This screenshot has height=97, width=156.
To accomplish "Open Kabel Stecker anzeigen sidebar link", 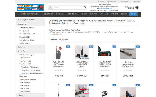I will click(x=27, y=28).
